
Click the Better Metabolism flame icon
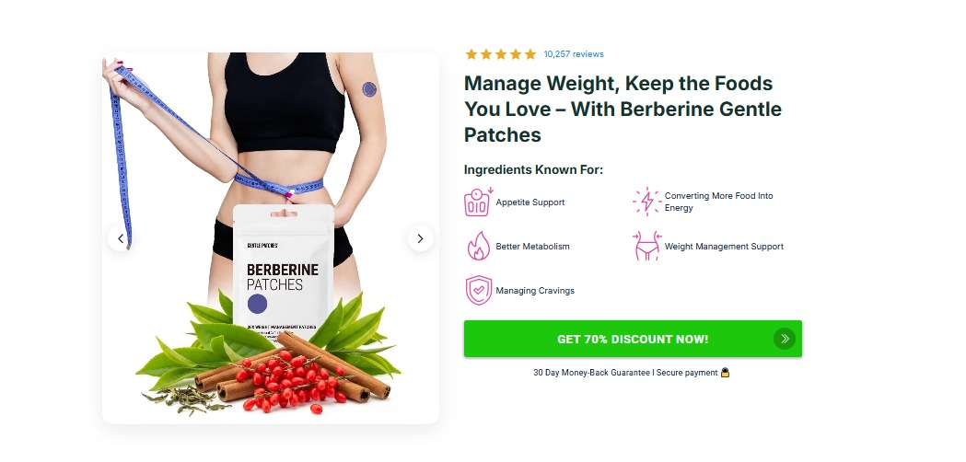[479, 247]
